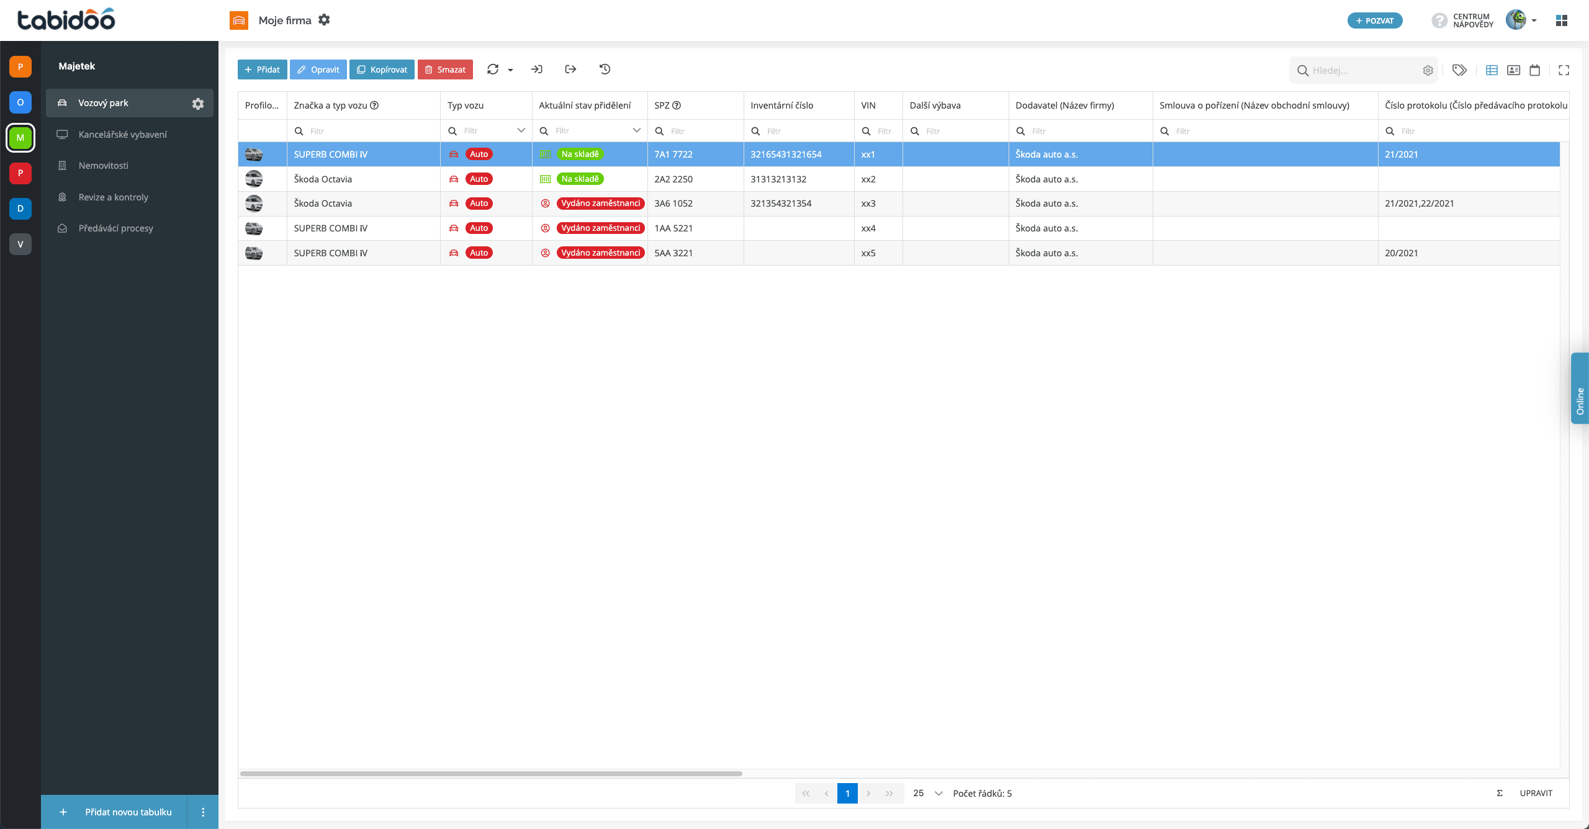
Task: Switch to card view icon
Action: click(1513, 70)
